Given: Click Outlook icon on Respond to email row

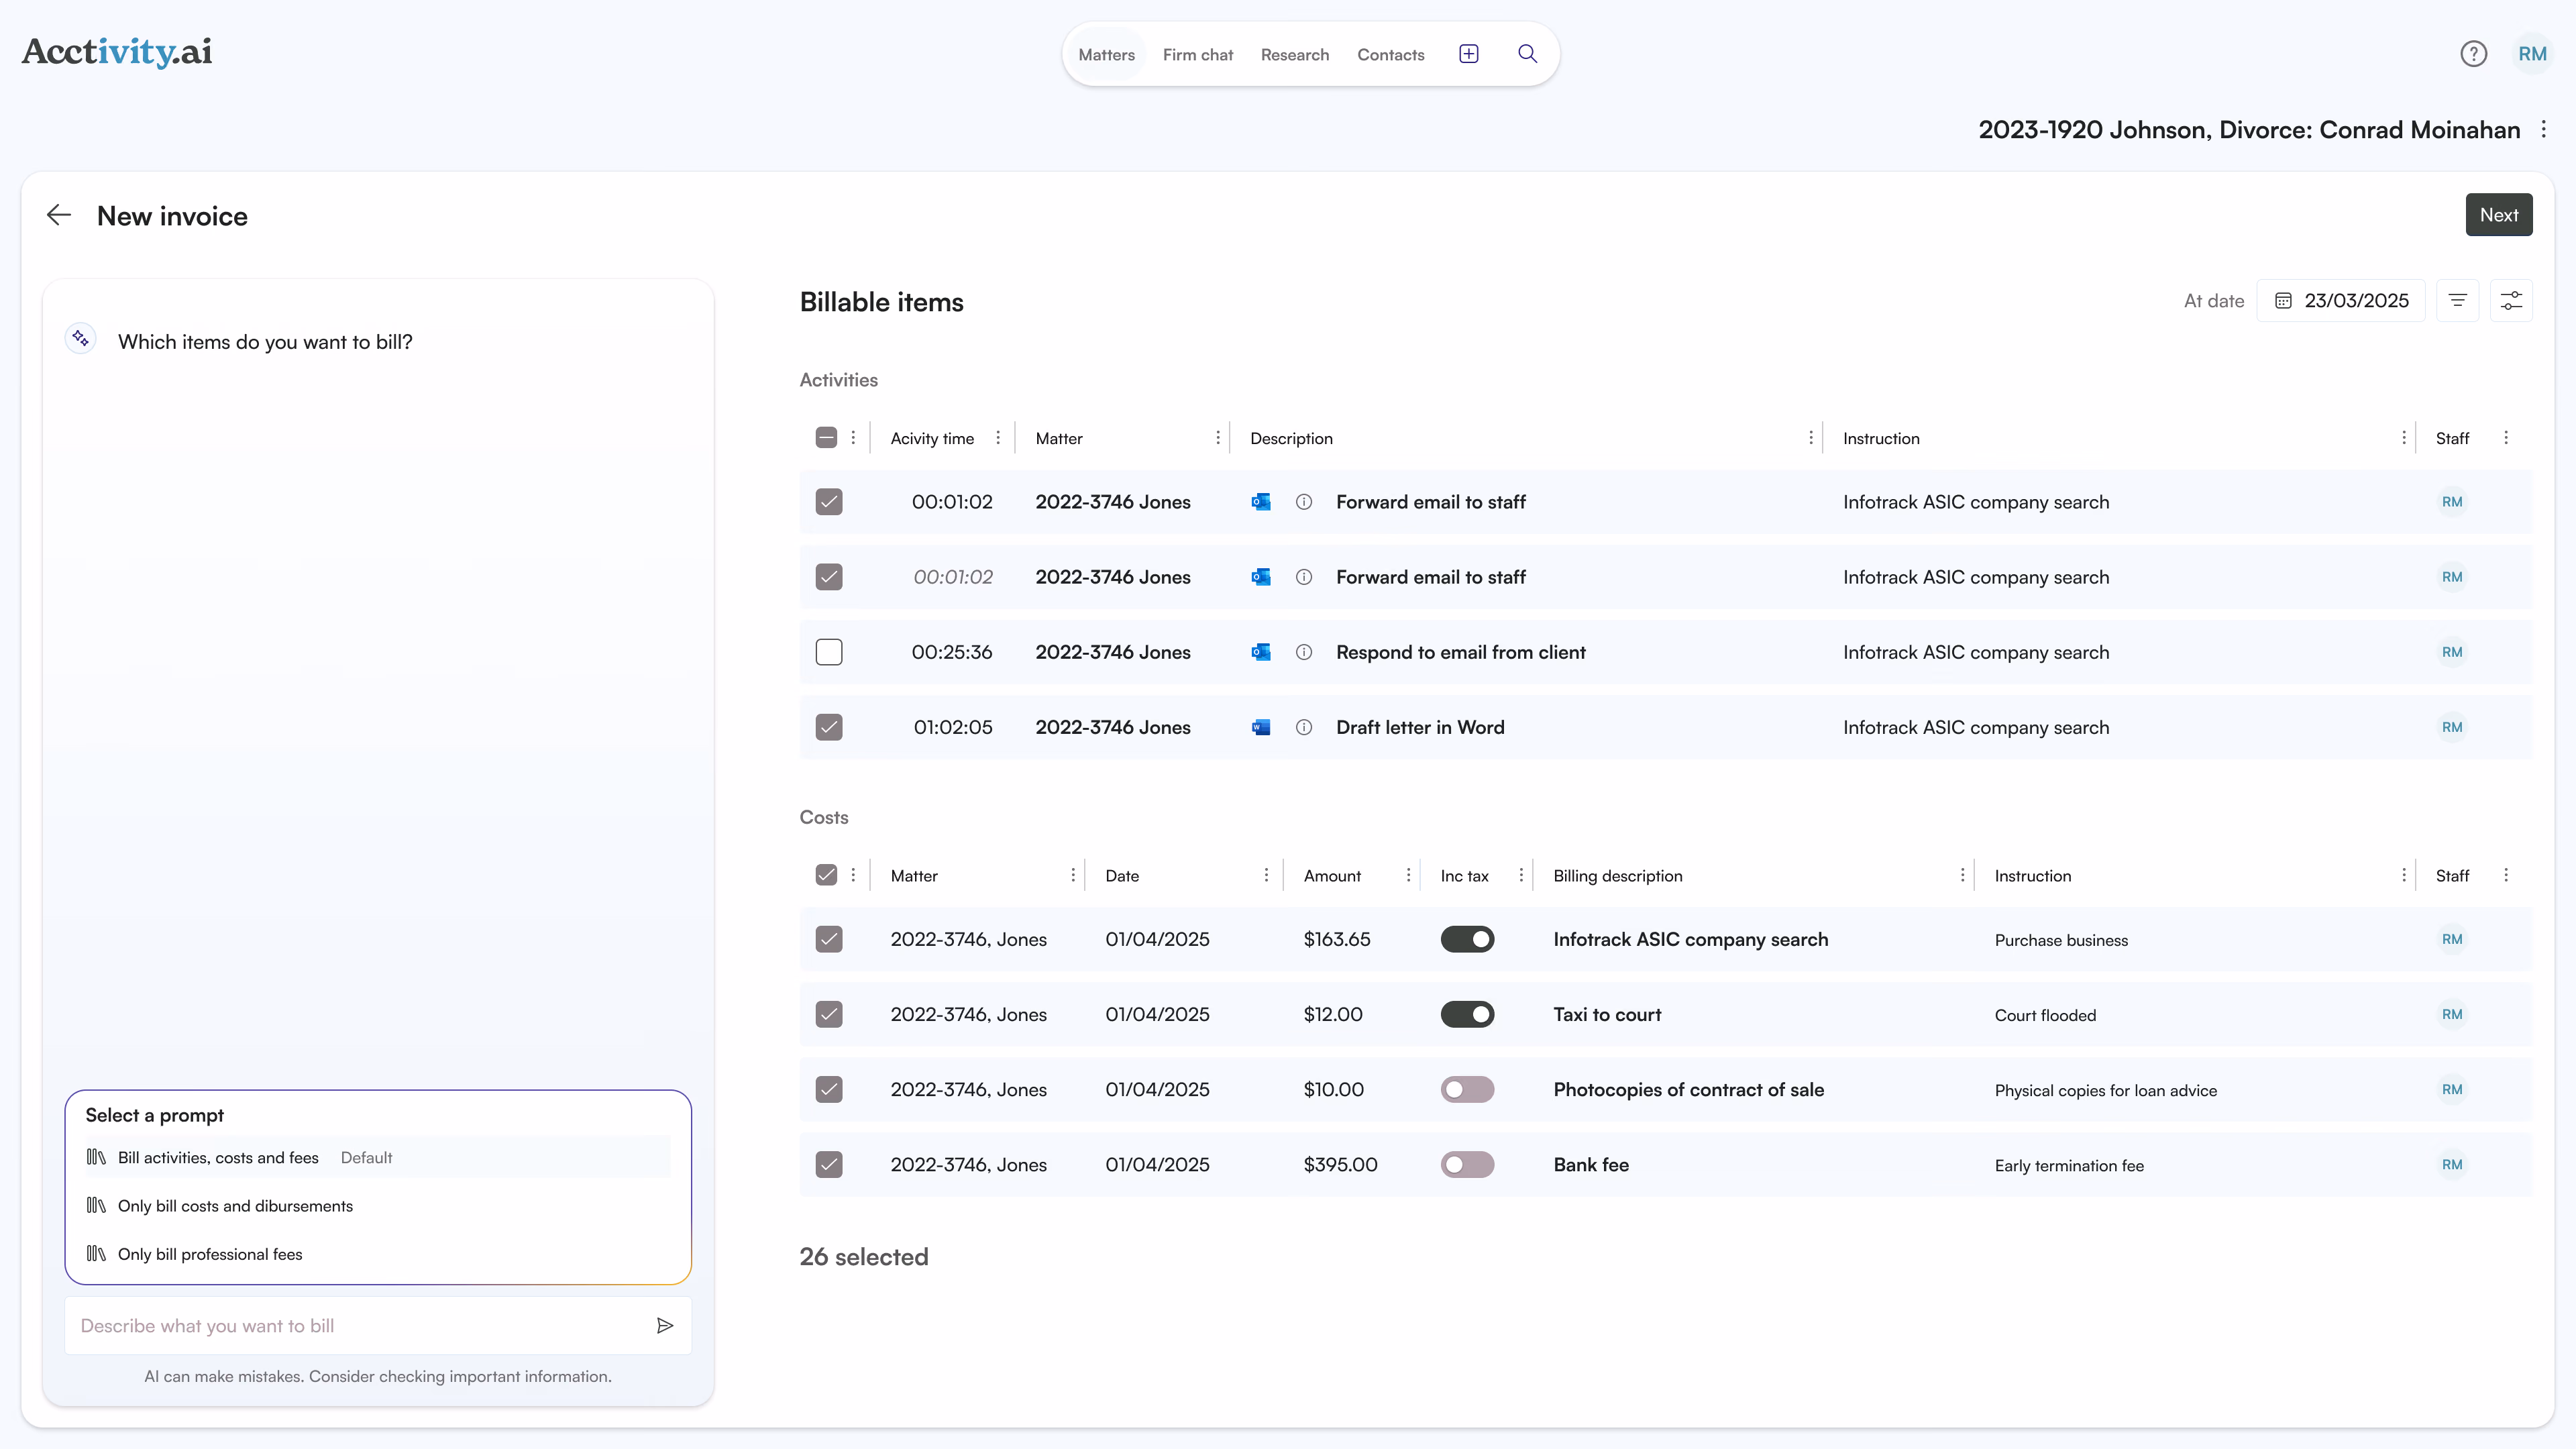Looking at the screenshot, I should (1261, 652).
